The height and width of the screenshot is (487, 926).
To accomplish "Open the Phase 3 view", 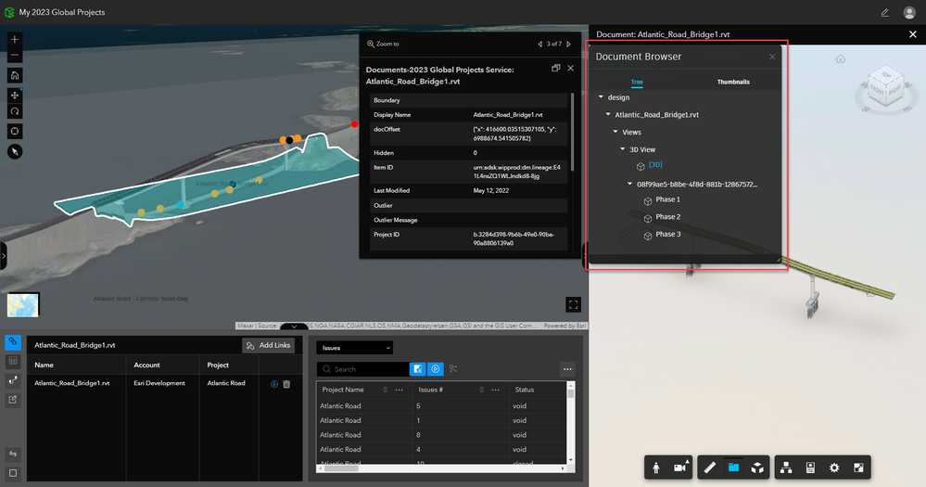I will [x=668, y=234].
